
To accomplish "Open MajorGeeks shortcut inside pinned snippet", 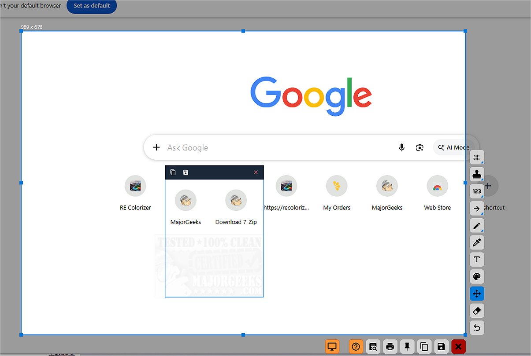I will pyautogui.click(x=186, y=208).
